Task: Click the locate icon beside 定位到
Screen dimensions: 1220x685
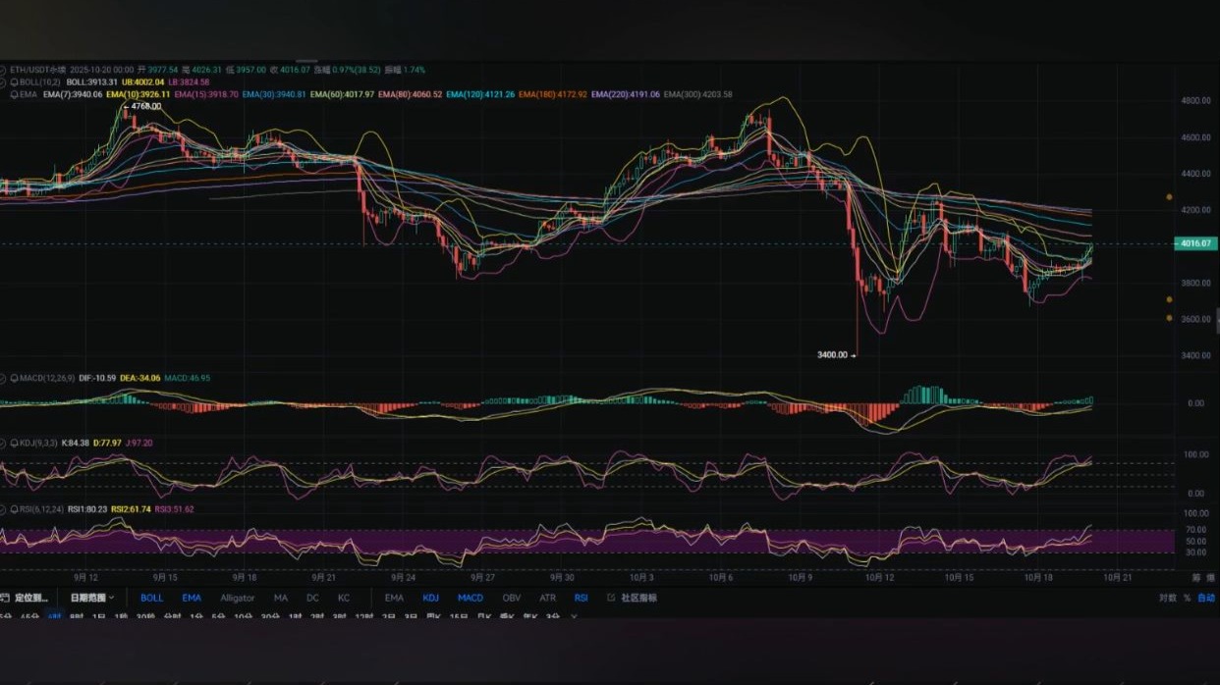Action: coord(5,598)
